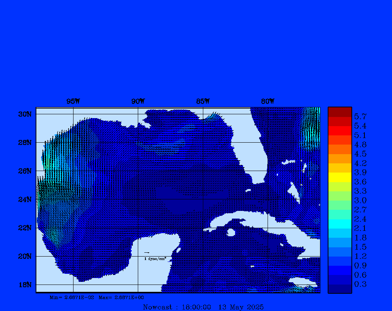The height and width of the screenshot is (311, 392).
Task: Click the 95W longitude label
Action: [x=73, y=101]
